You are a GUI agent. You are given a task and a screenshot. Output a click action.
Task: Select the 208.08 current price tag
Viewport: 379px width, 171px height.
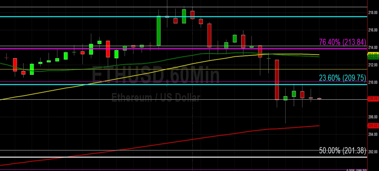coord(373,99)
